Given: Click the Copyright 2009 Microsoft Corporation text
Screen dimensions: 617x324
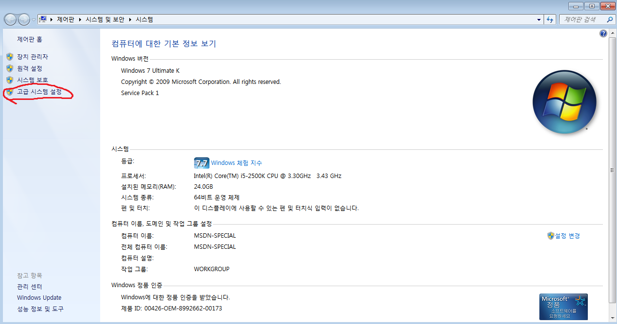Looking at the screenshot, I should point(201,82).
